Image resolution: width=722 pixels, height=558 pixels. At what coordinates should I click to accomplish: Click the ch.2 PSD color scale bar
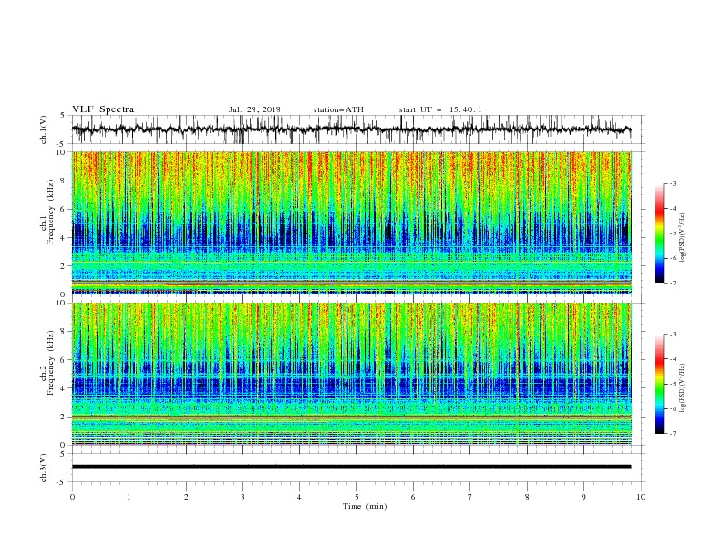click(659, 384)
